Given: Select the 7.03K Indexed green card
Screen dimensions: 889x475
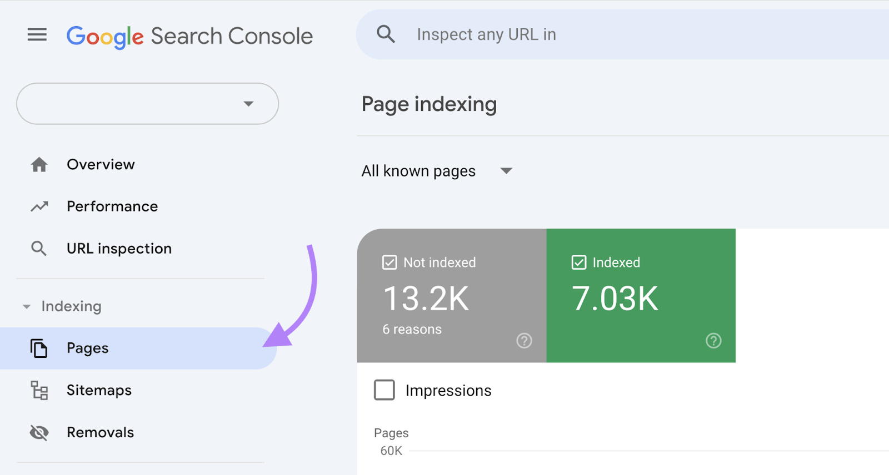Looking at the screenshot, I should pos(641,300).
